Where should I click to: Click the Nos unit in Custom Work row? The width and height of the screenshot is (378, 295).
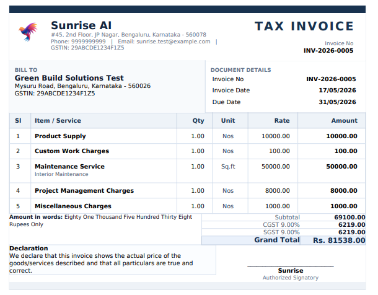(228, 151)
